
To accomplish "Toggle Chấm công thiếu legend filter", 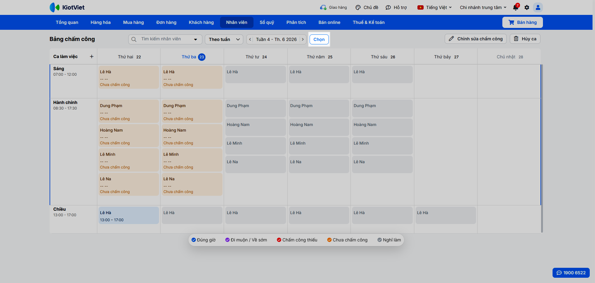I will [297, 240].
